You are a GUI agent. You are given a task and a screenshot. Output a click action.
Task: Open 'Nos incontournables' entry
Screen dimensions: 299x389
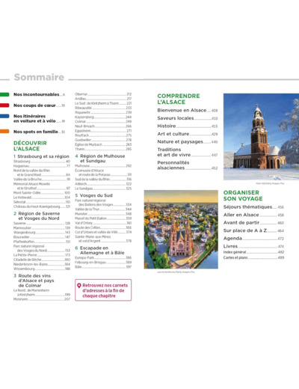point(39,94)
